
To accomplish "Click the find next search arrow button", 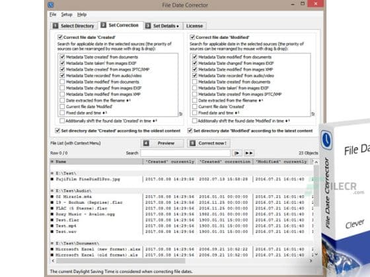I will (x=237, y=153).
